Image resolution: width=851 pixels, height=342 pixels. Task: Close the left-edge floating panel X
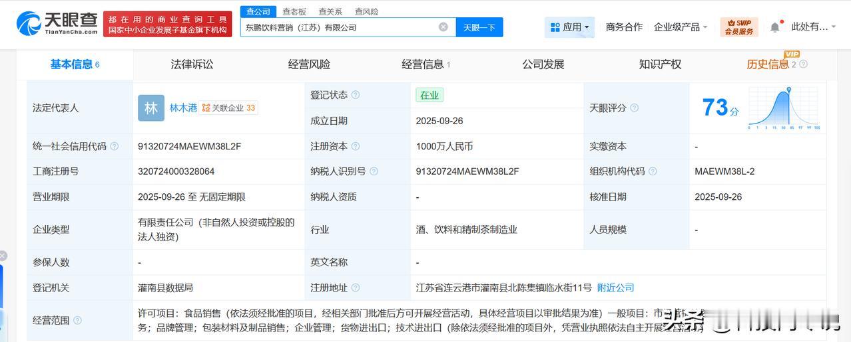(3, 256)
